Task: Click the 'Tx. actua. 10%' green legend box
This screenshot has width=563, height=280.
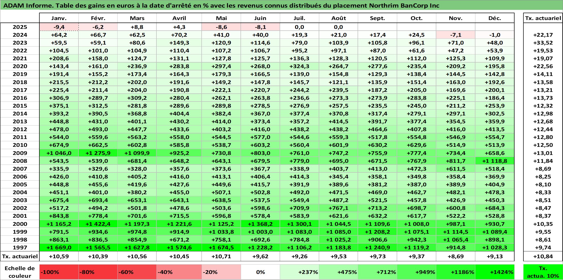Action: tap(543, 272)
